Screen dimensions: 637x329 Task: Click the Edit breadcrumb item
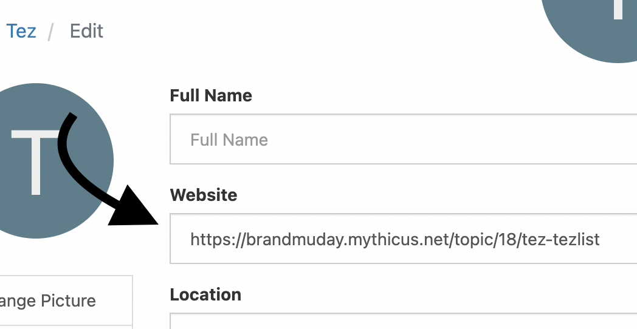[x=86, y=31]
